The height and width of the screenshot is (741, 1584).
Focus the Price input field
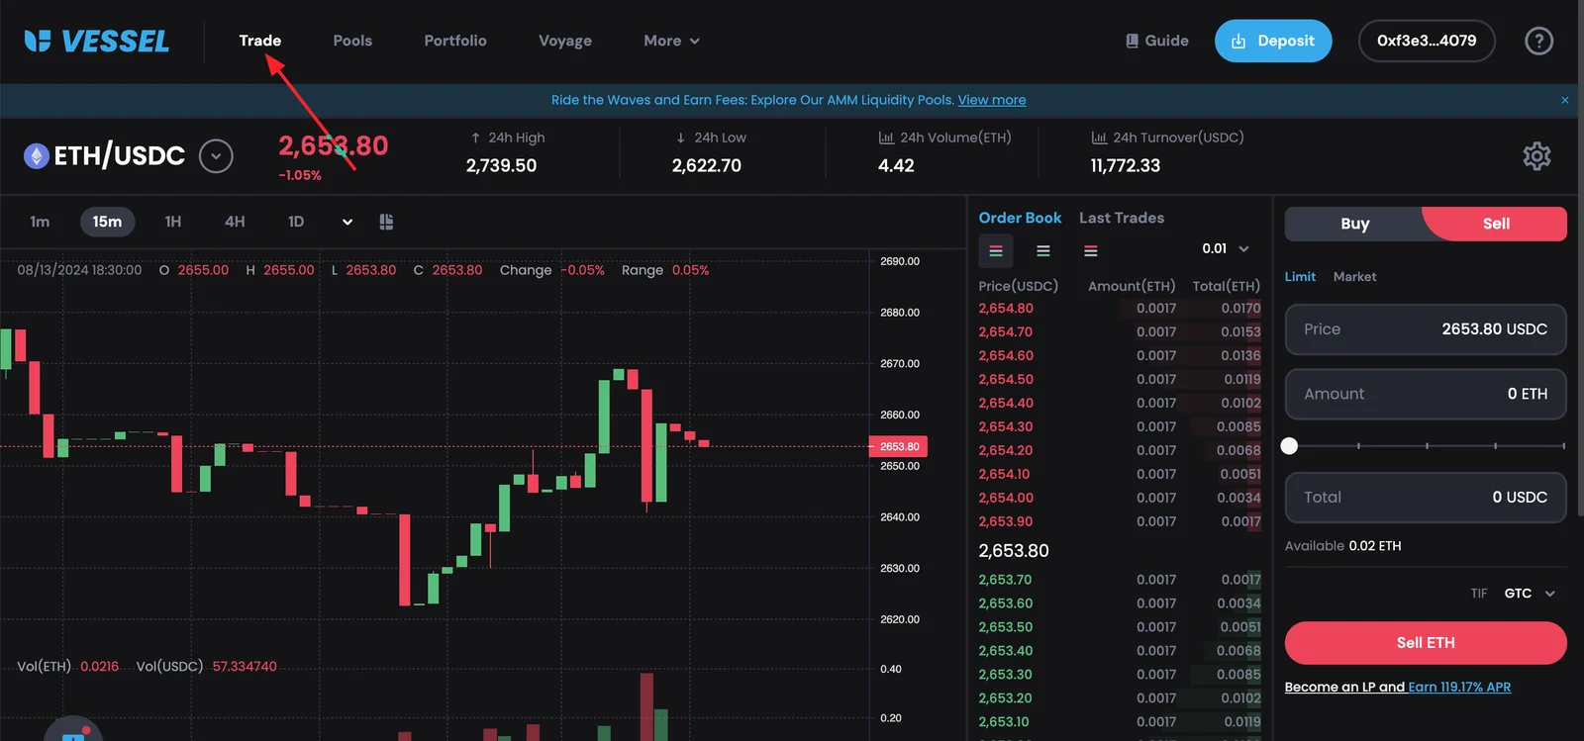click(1426, 329)
